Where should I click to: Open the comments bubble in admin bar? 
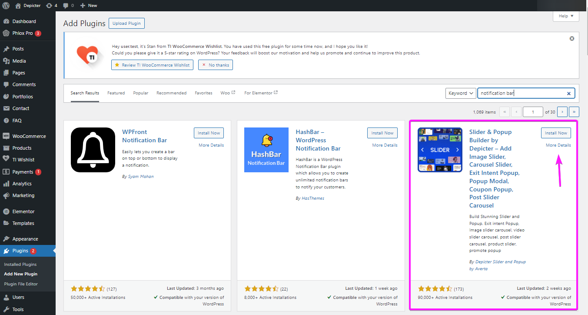68,6
